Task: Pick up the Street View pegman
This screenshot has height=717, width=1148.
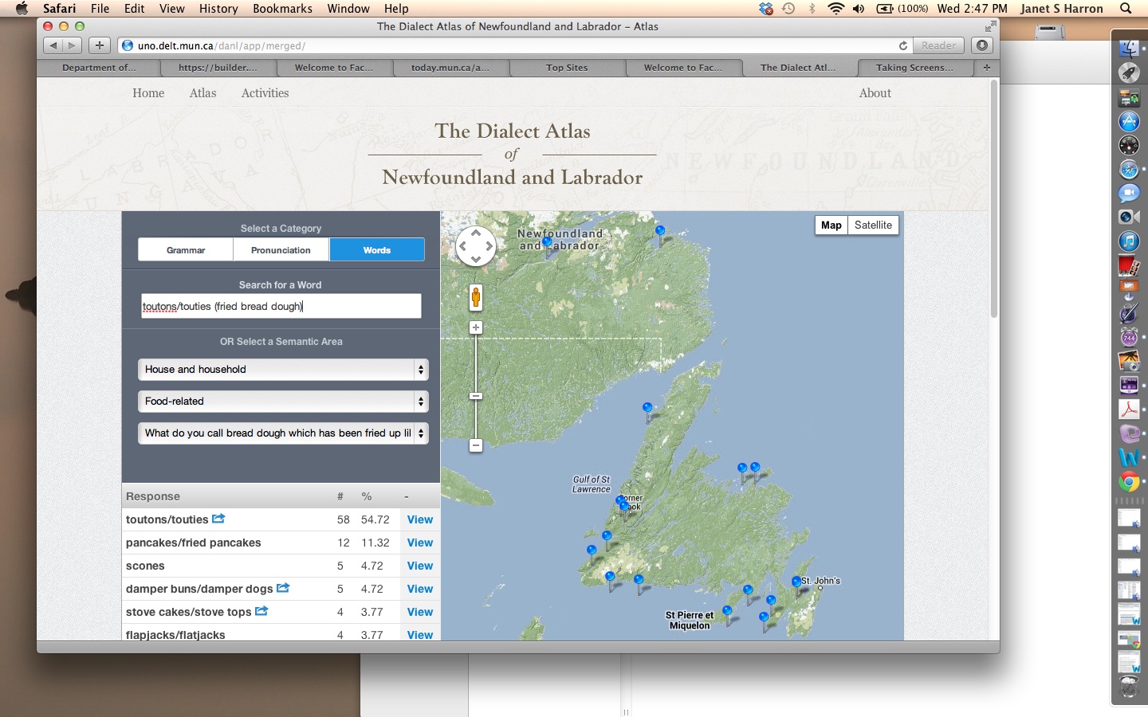Action: coord(476,298)
